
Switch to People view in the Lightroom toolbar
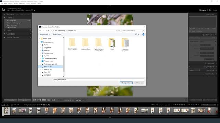53,100
